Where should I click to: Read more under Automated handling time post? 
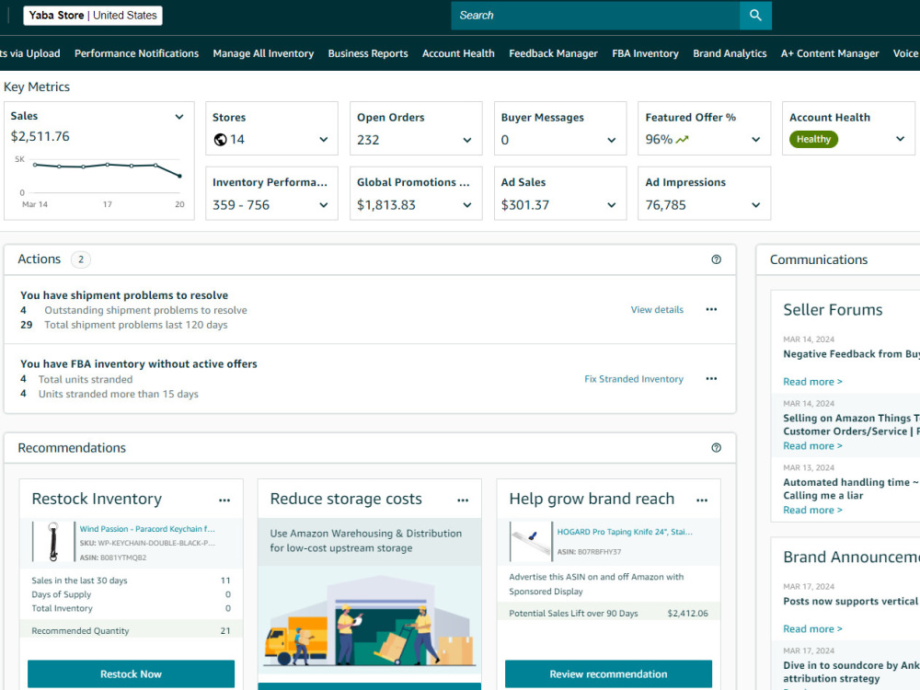(812, 511)
